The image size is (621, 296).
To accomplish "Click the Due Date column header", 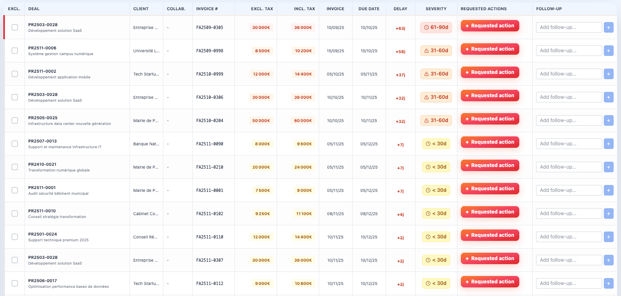I will coord(369,9).
